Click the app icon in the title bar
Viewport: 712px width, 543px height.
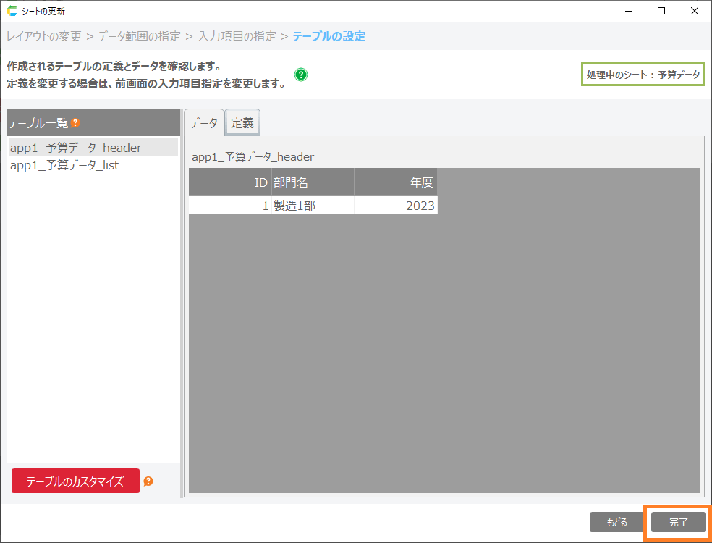pos(12,11)
